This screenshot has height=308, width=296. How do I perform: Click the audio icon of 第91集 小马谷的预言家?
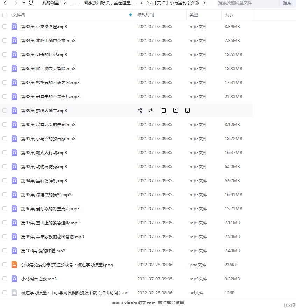(14, 138)
